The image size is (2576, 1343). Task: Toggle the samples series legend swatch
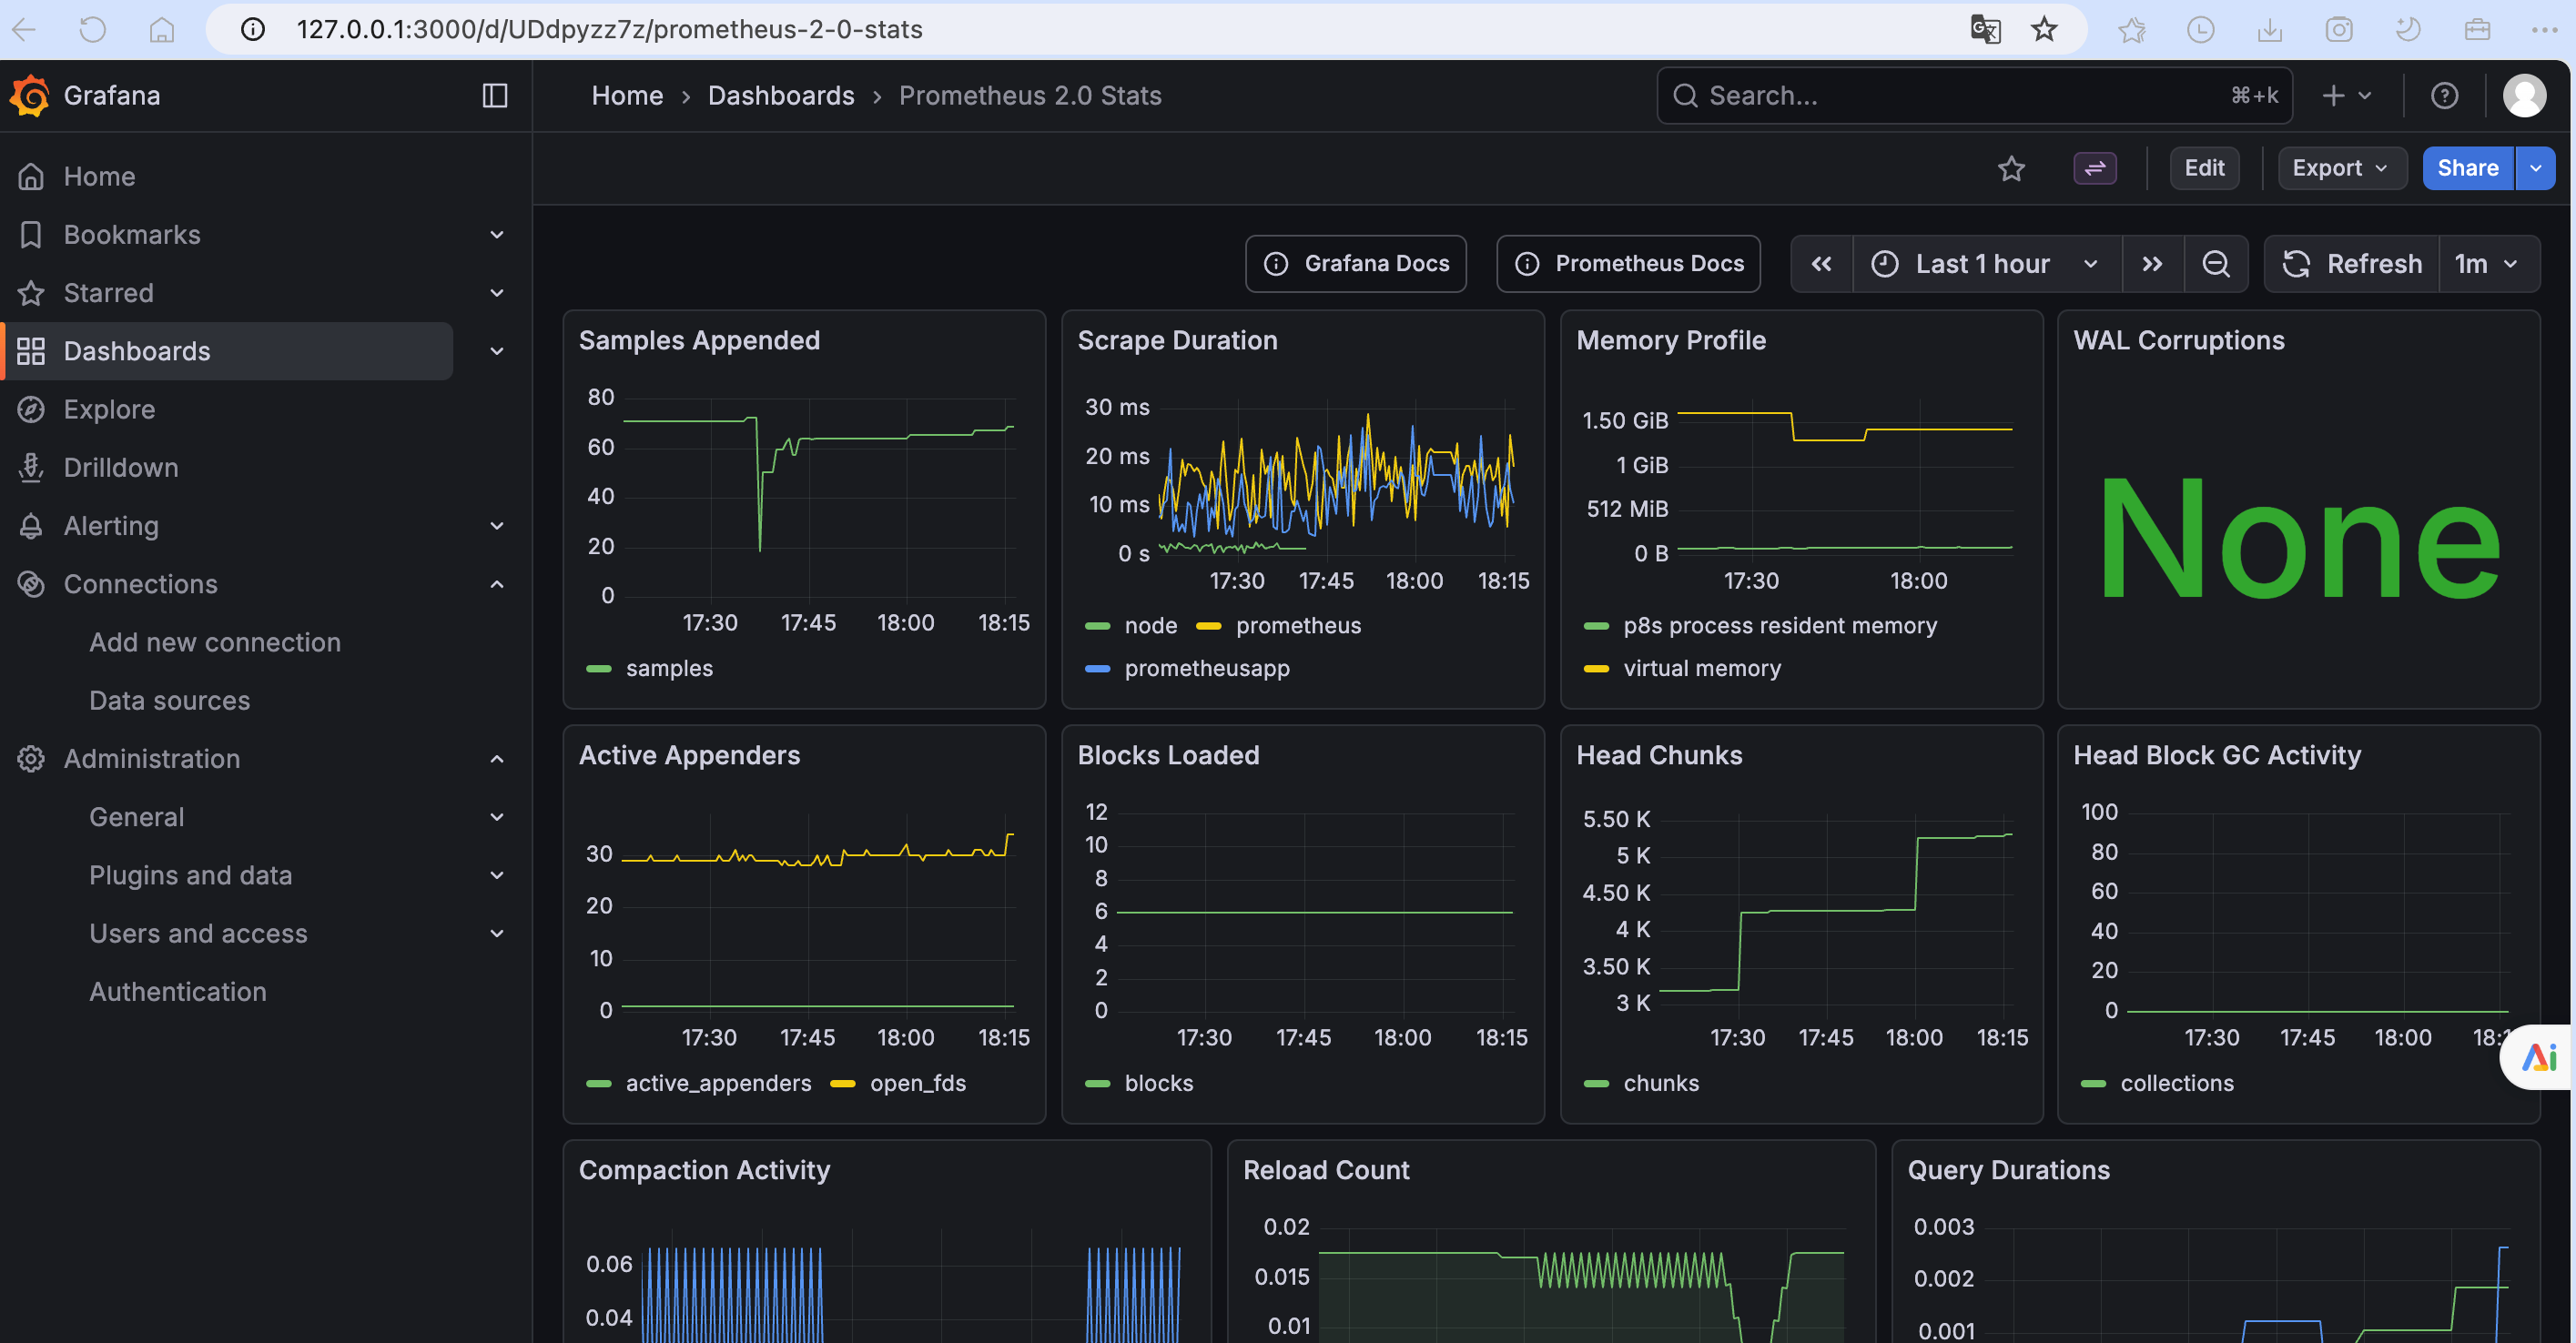[599, 669]
